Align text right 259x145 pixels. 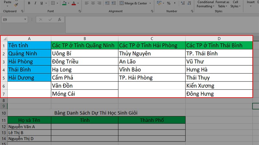pyautogui.click(x=99, y=3)
